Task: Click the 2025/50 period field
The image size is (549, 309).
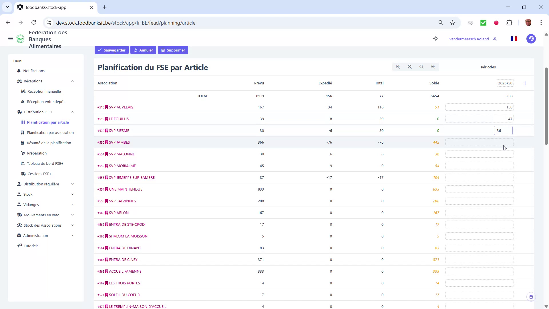Action: click(505, 83)
